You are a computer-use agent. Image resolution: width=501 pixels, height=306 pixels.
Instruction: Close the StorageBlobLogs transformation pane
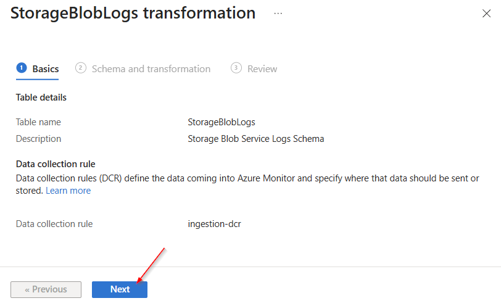click(x=486, y=14)
